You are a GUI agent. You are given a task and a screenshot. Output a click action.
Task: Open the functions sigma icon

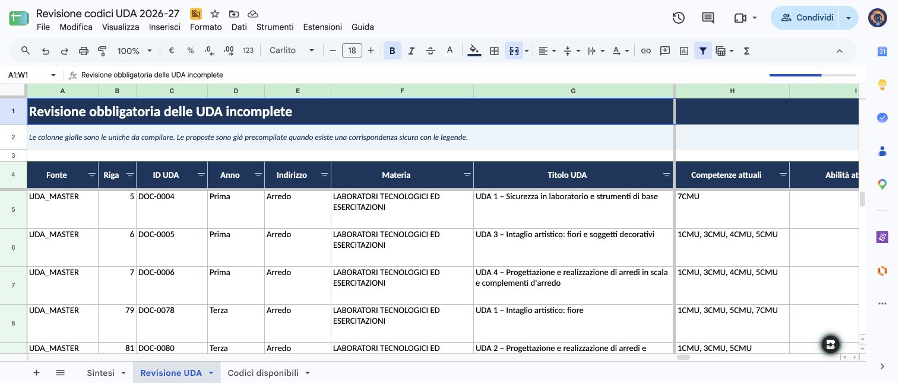pyautogui.click(x=746, y=51)
